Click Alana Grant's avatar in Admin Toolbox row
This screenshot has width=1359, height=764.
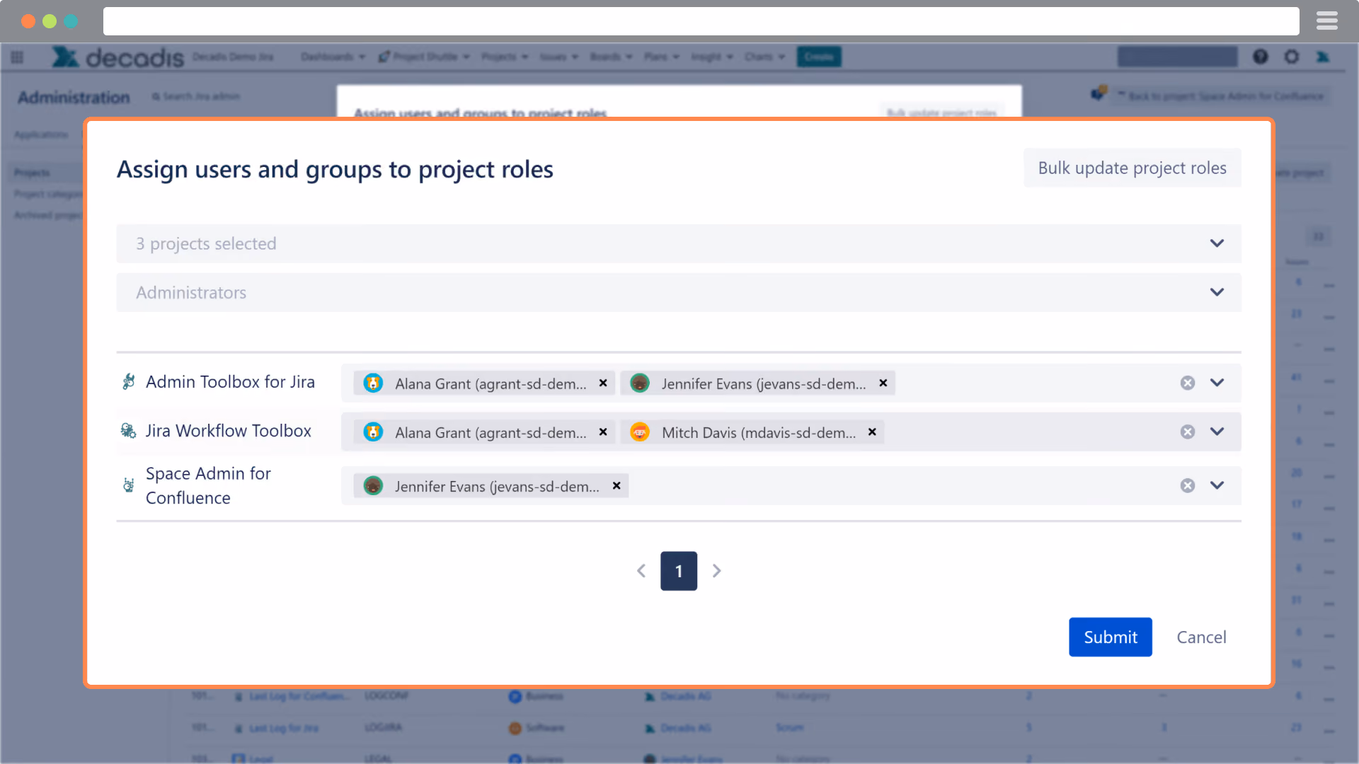tap(373, 383)
